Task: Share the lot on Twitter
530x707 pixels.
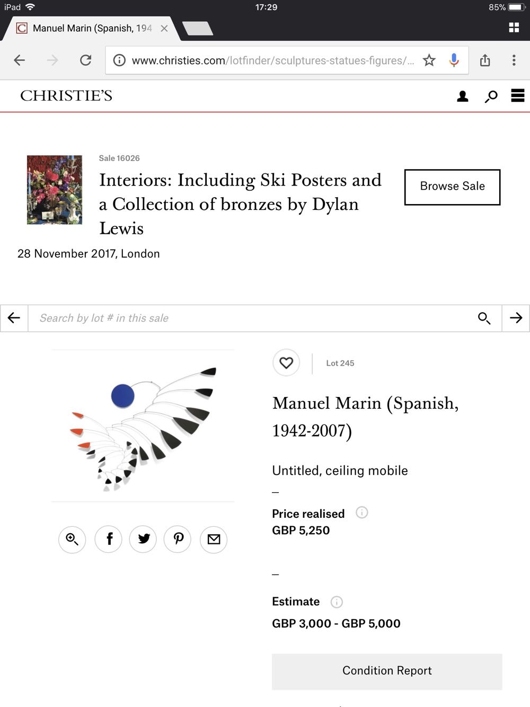Action: point(143,539)
